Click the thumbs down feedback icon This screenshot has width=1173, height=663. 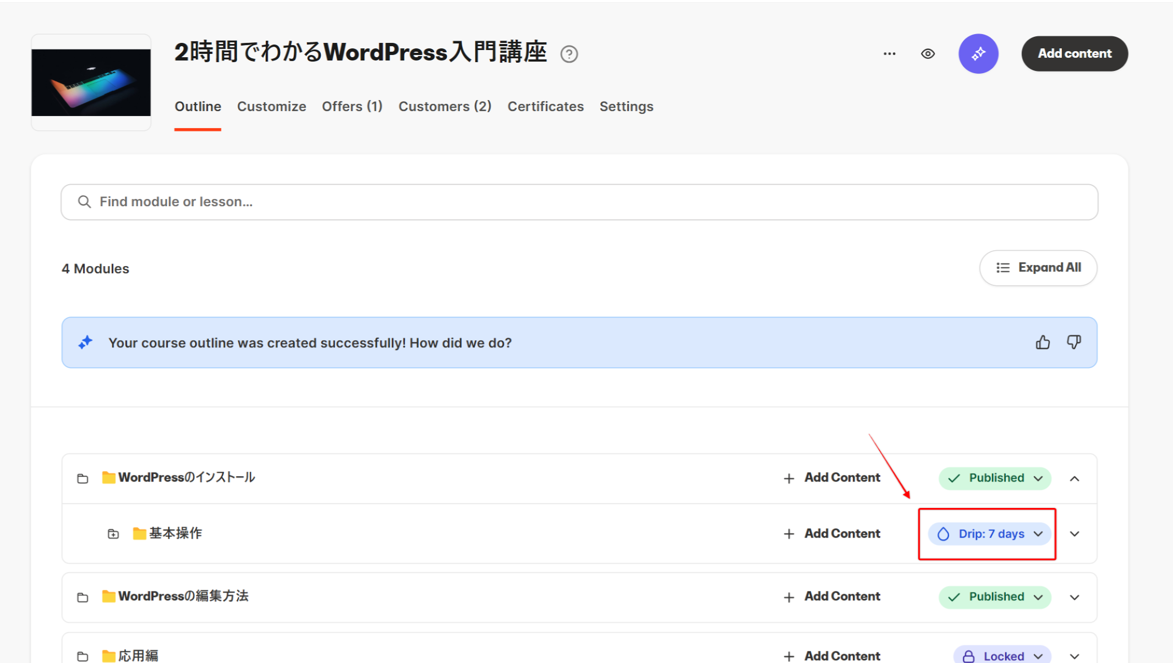1073,342
